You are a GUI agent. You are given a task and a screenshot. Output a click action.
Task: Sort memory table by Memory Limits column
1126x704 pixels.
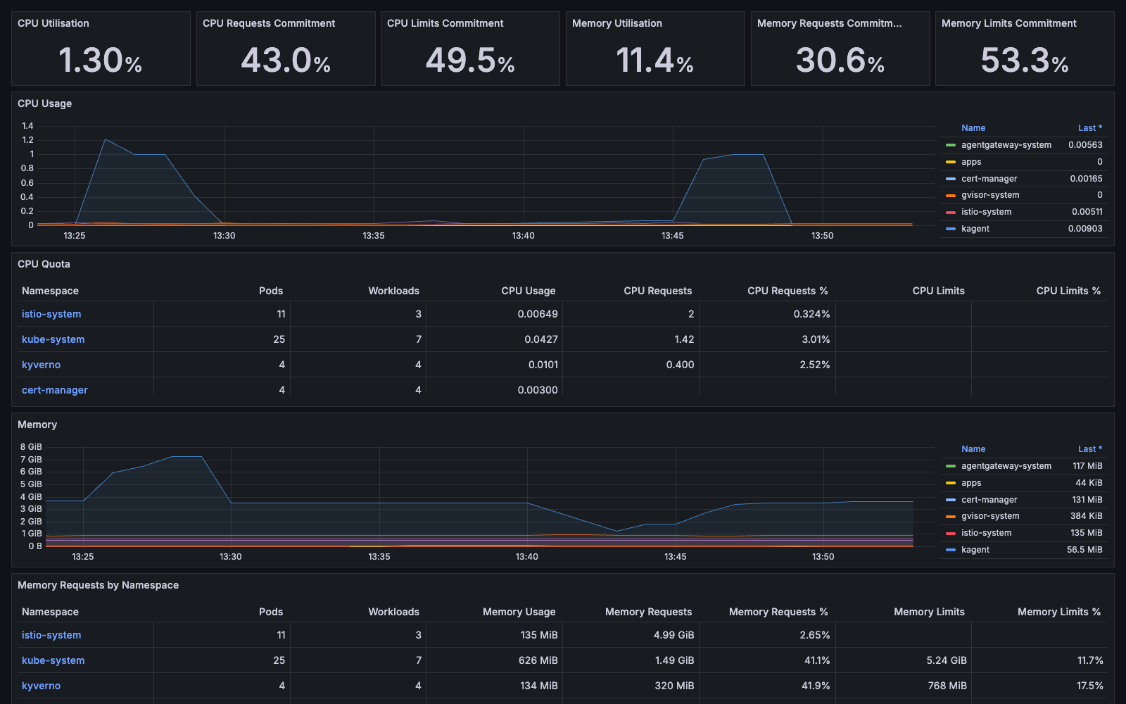[930, 612]
